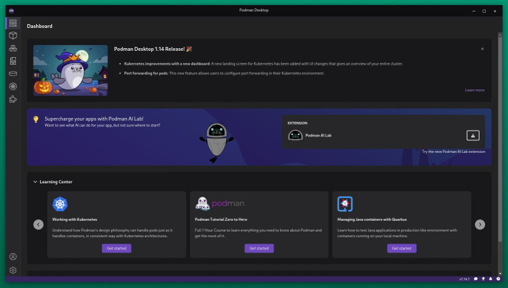This screenshot has width=508, height=288.
Task: Open the Volumes sidebar icon
Action: point(13,74)
